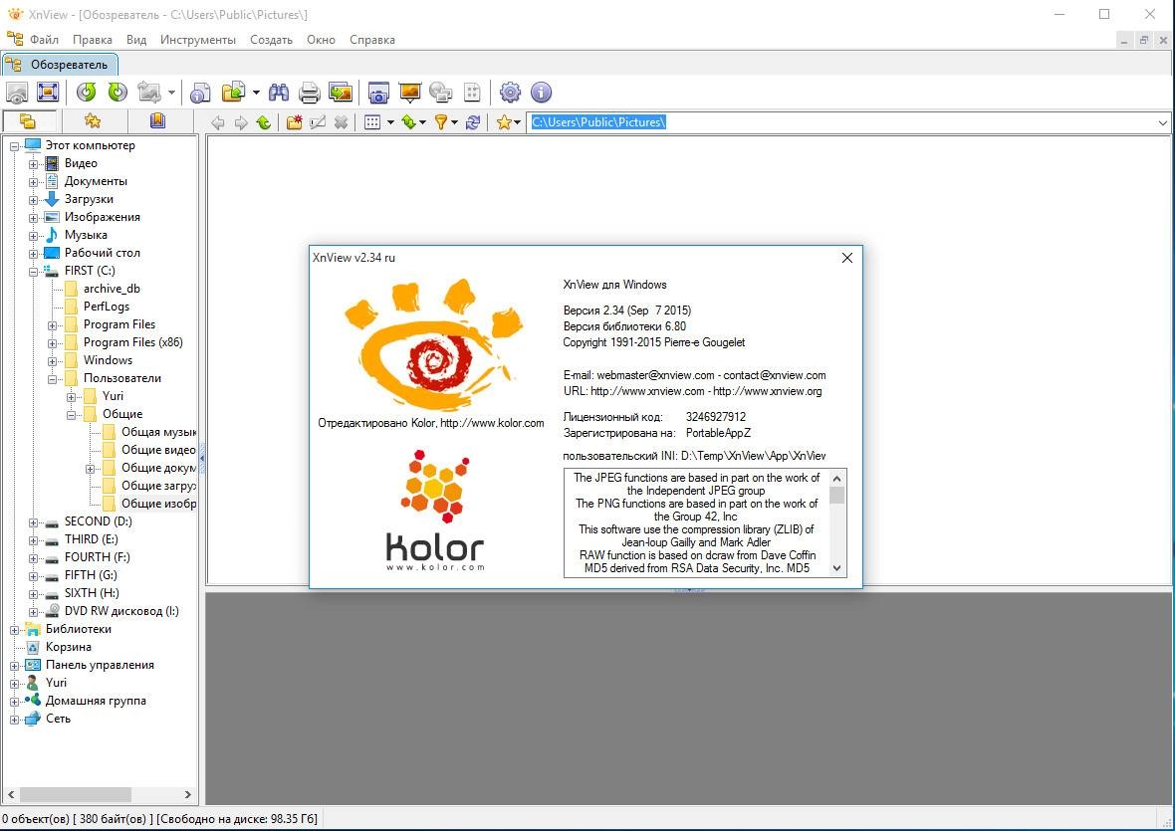Expand the Библиотеки node
Screen dimensions: 1175x831
coord(14,630)
